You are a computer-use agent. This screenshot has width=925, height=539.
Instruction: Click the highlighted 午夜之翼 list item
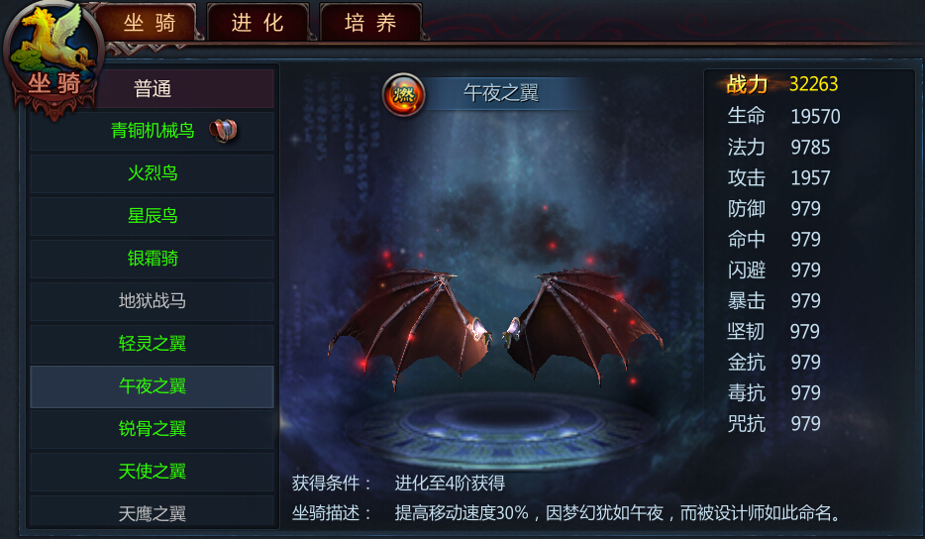(x=153, y=386)
